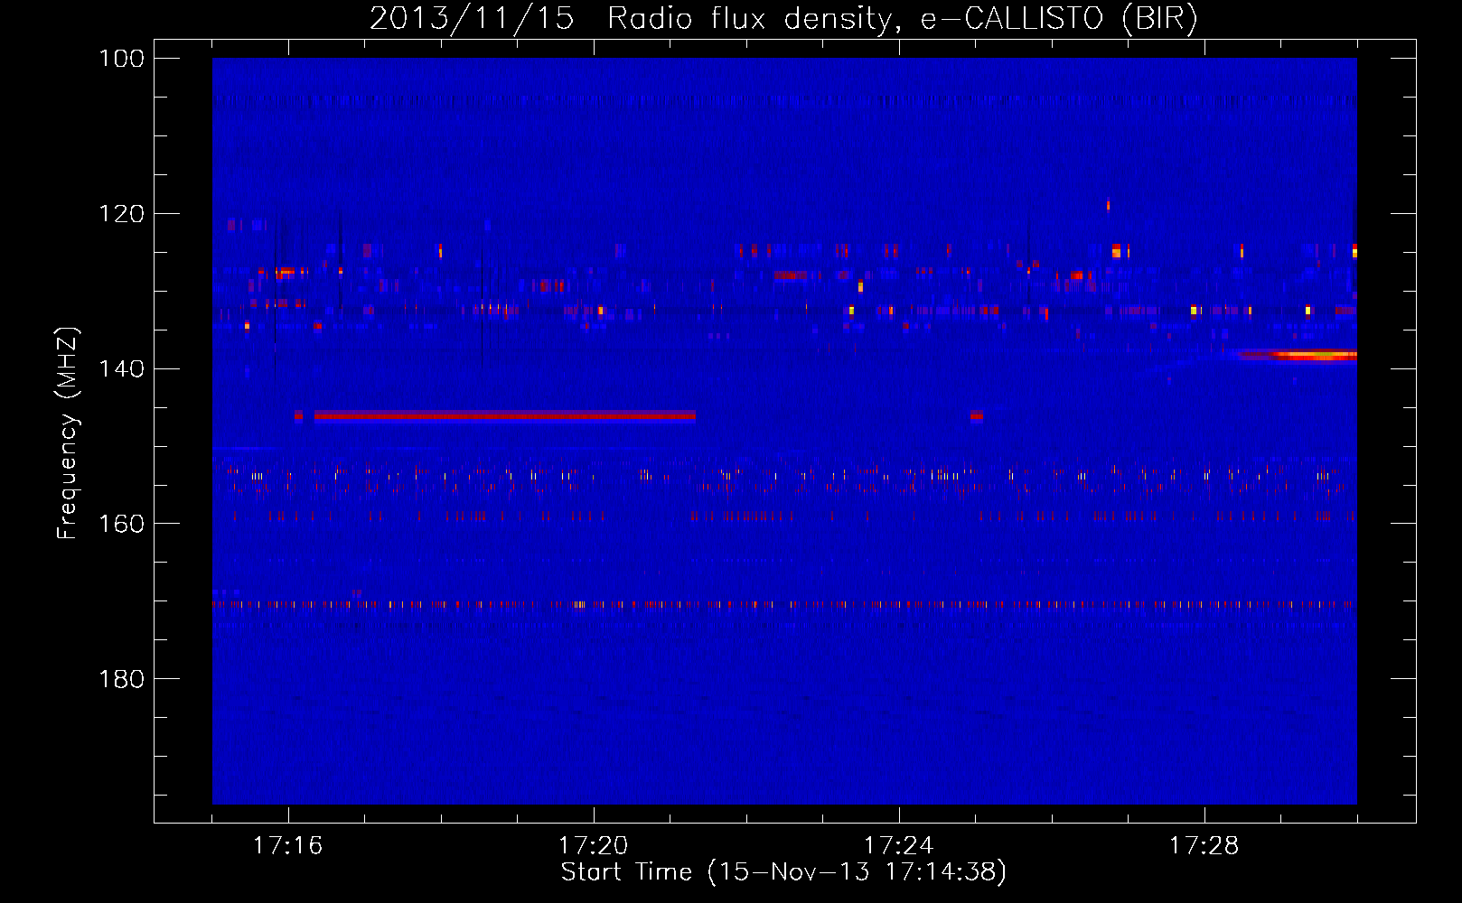
Task: Click the 'Frequency (MHZ)' axis label
Action: 69,433
